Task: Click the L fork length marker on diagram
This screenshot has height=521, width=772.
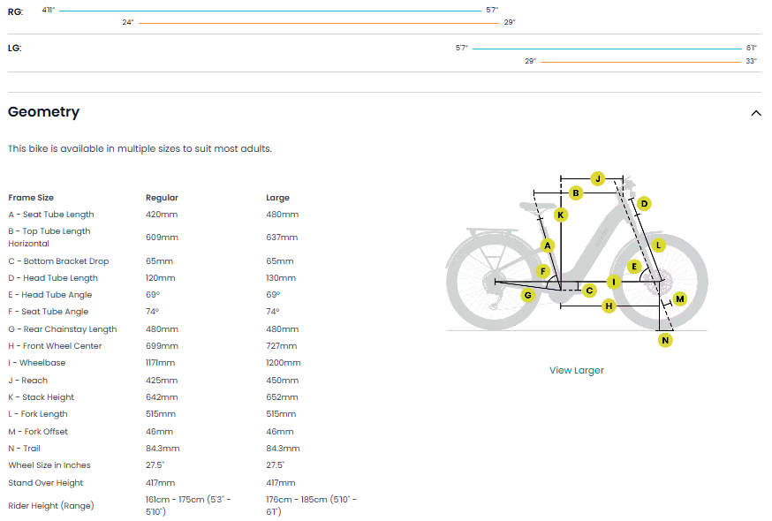Action: (x=658, y=245)
